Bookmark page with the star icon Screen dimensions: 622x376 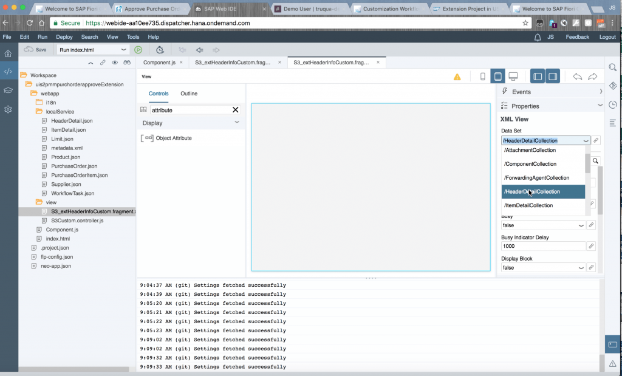pyautogui.click(x=525, y=23)
